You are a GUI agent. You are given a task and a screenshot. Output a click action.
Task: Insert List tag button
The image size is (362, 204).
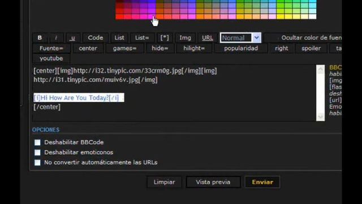pos(119,38)
